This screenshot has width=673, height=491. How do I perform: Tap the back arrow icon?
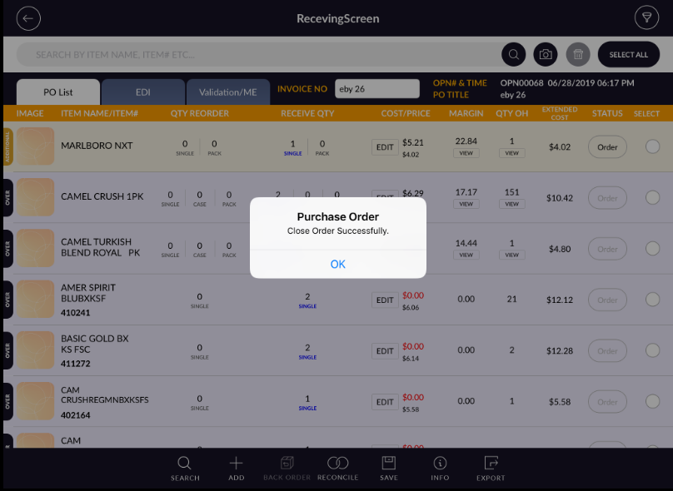tap(28, 18)
